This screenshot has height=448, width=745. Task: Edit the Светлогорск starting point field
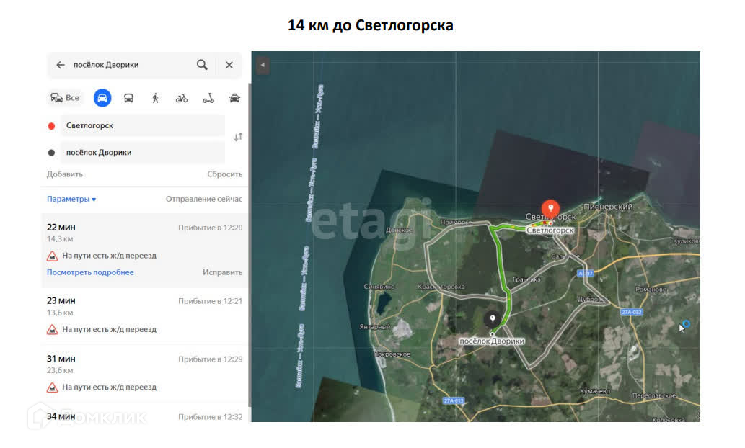pyautogui.click(x=143, y=126)
